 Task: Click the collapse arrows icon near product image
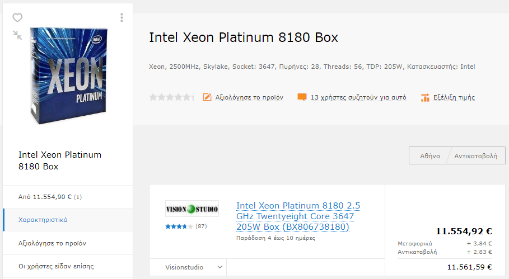pyautogui.click(x=17, y=35)
